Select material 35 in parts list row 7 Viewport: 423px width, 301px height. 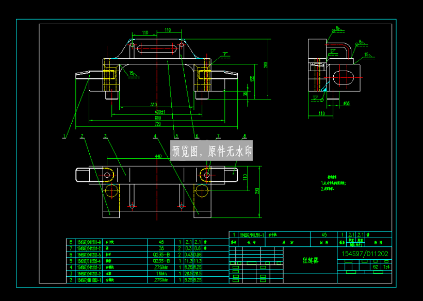(x=161, y=248)
